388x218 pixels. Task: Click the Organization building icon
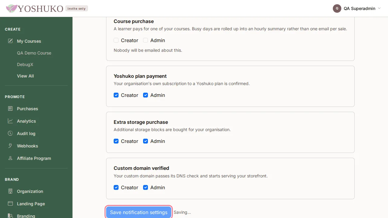pyautogui.click(x=10, y=191)
